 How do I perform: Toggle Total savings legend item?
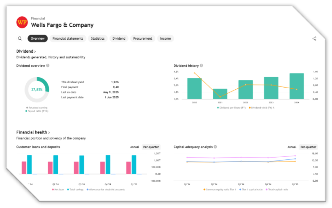pos(75,190)
